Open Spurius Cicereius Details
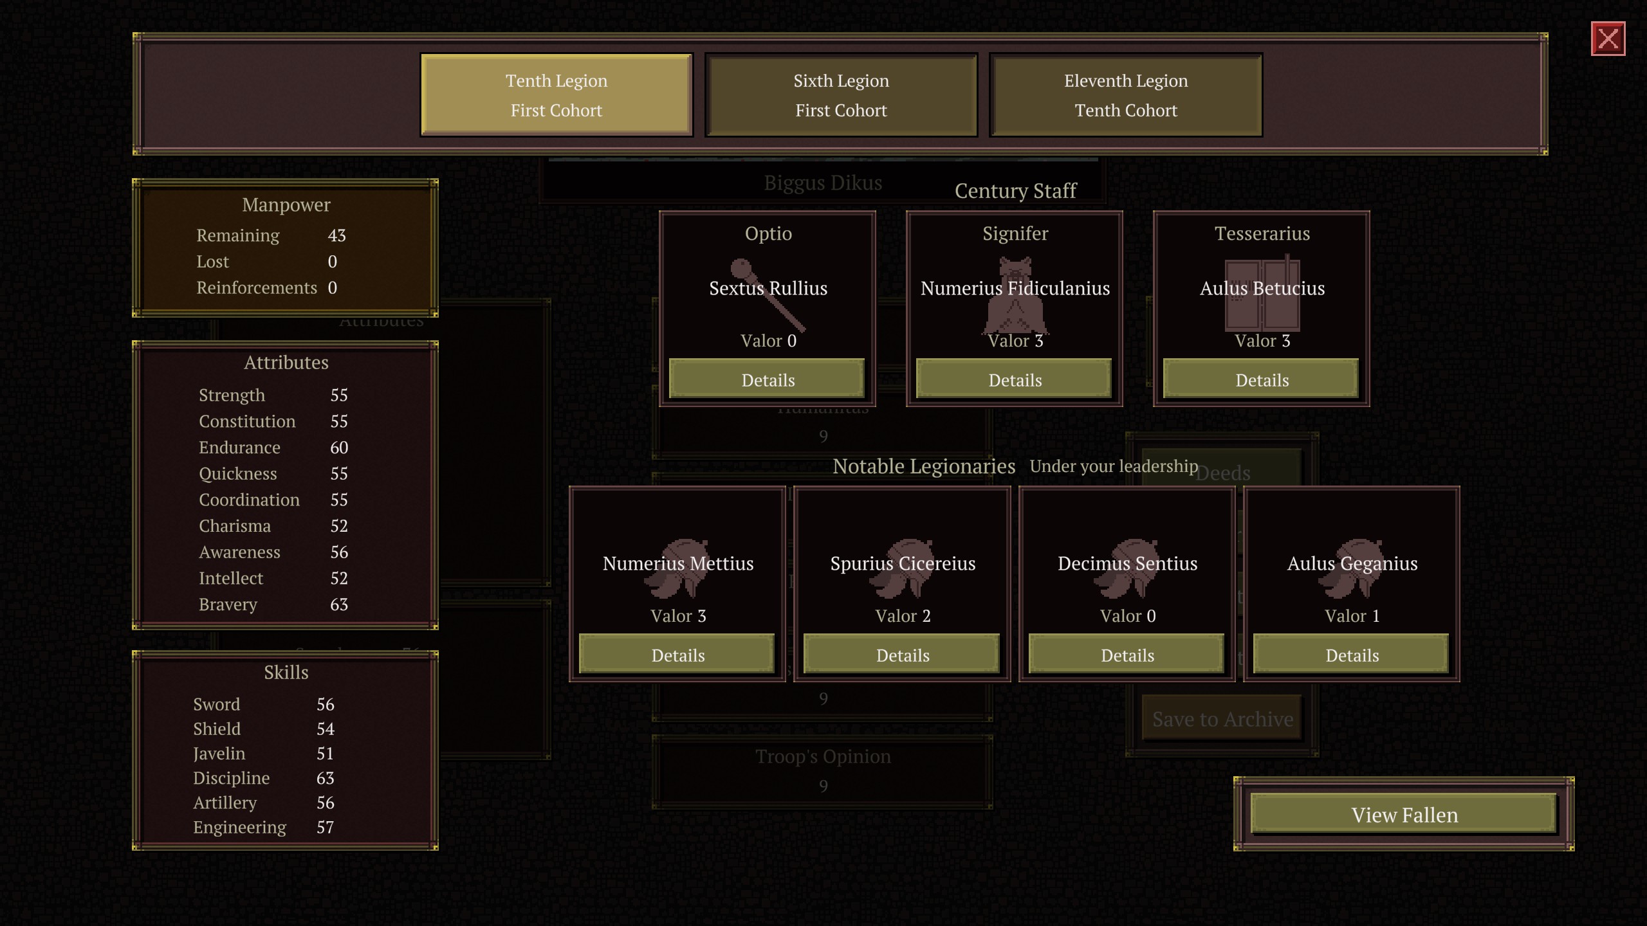The image size is (1647, 926). [x=902, y=655]
